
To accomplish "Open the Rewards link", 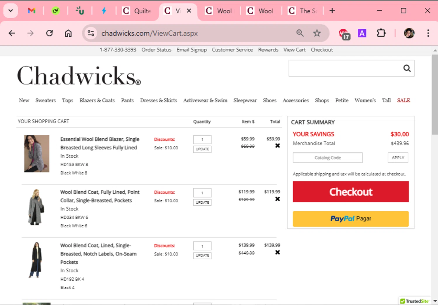I will click(x=268, y=50).
